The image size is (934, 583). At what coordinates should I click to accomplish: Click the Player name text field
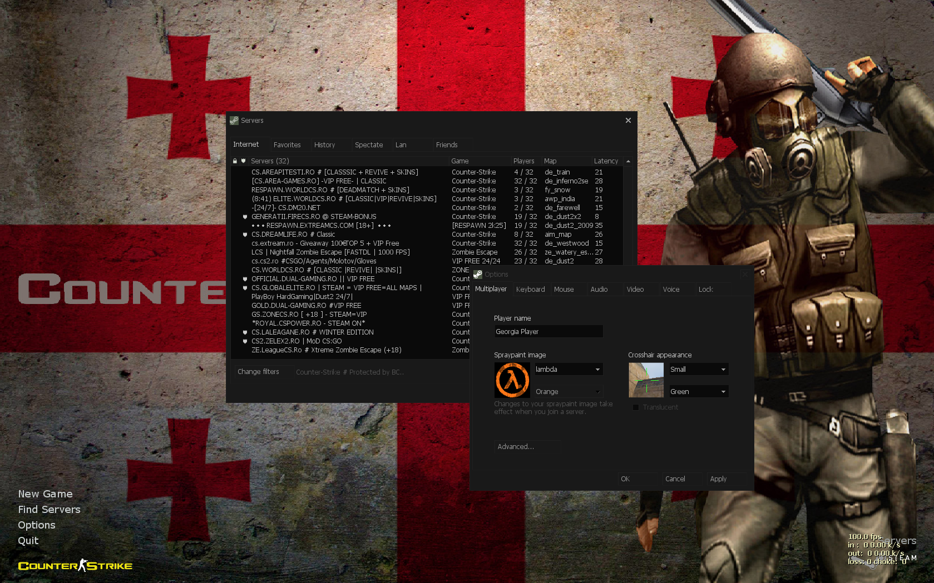coord(548,332)
